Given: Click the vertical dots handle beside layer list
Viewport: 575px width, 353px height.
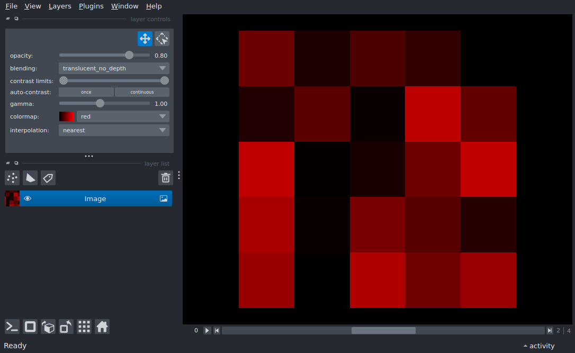Looking at the screenshot, I should (179, 175).
